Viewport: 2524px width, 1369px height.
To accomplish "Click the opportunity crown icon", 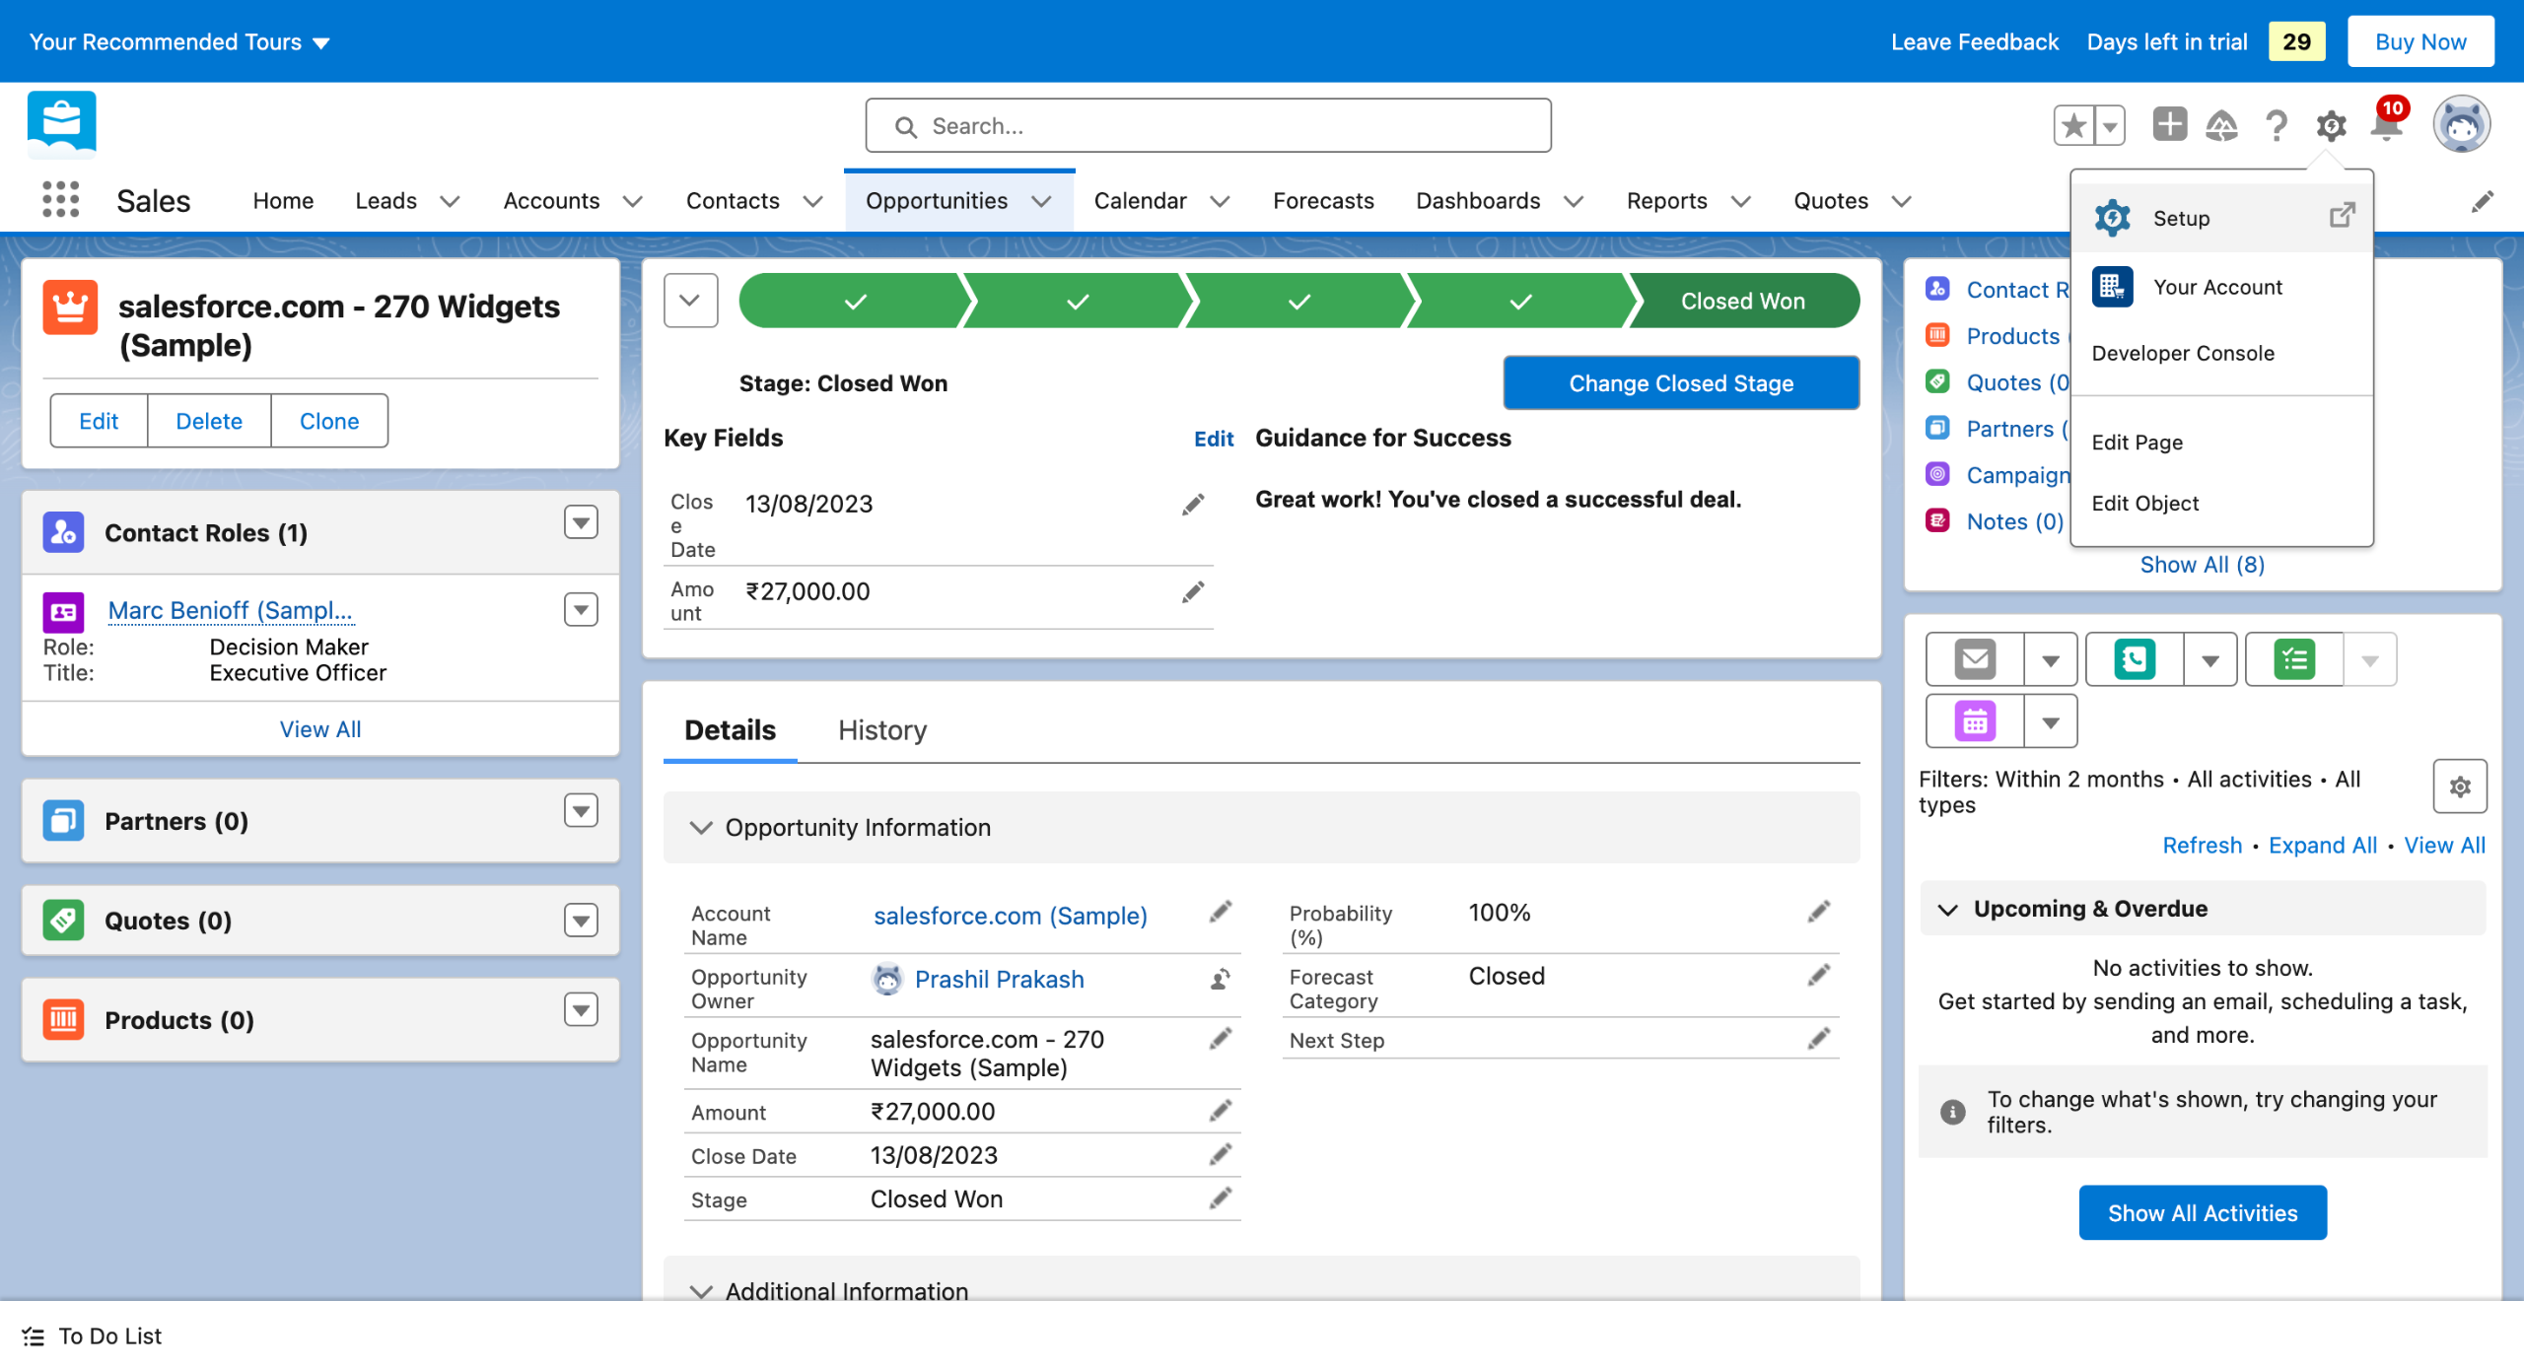I will click(x=70, y=308).
